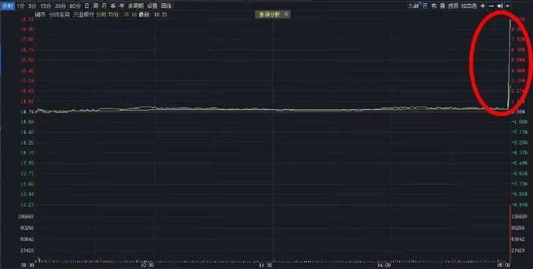The height and width of the screenshot is (269, 533).
Task: Select the 30分 period
Action: [x=60, y=5]
